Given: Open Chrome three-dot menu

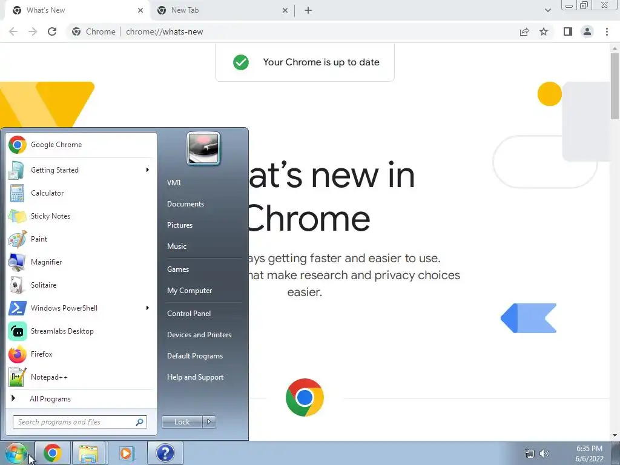Looking at the screenshot, I should tap(607, 31).
